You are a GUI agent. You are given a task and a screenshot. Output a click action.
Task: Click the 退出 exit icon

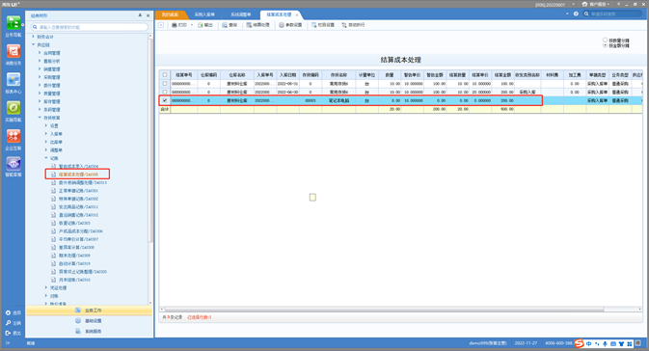pyautogui.click(x=8, y=333)
